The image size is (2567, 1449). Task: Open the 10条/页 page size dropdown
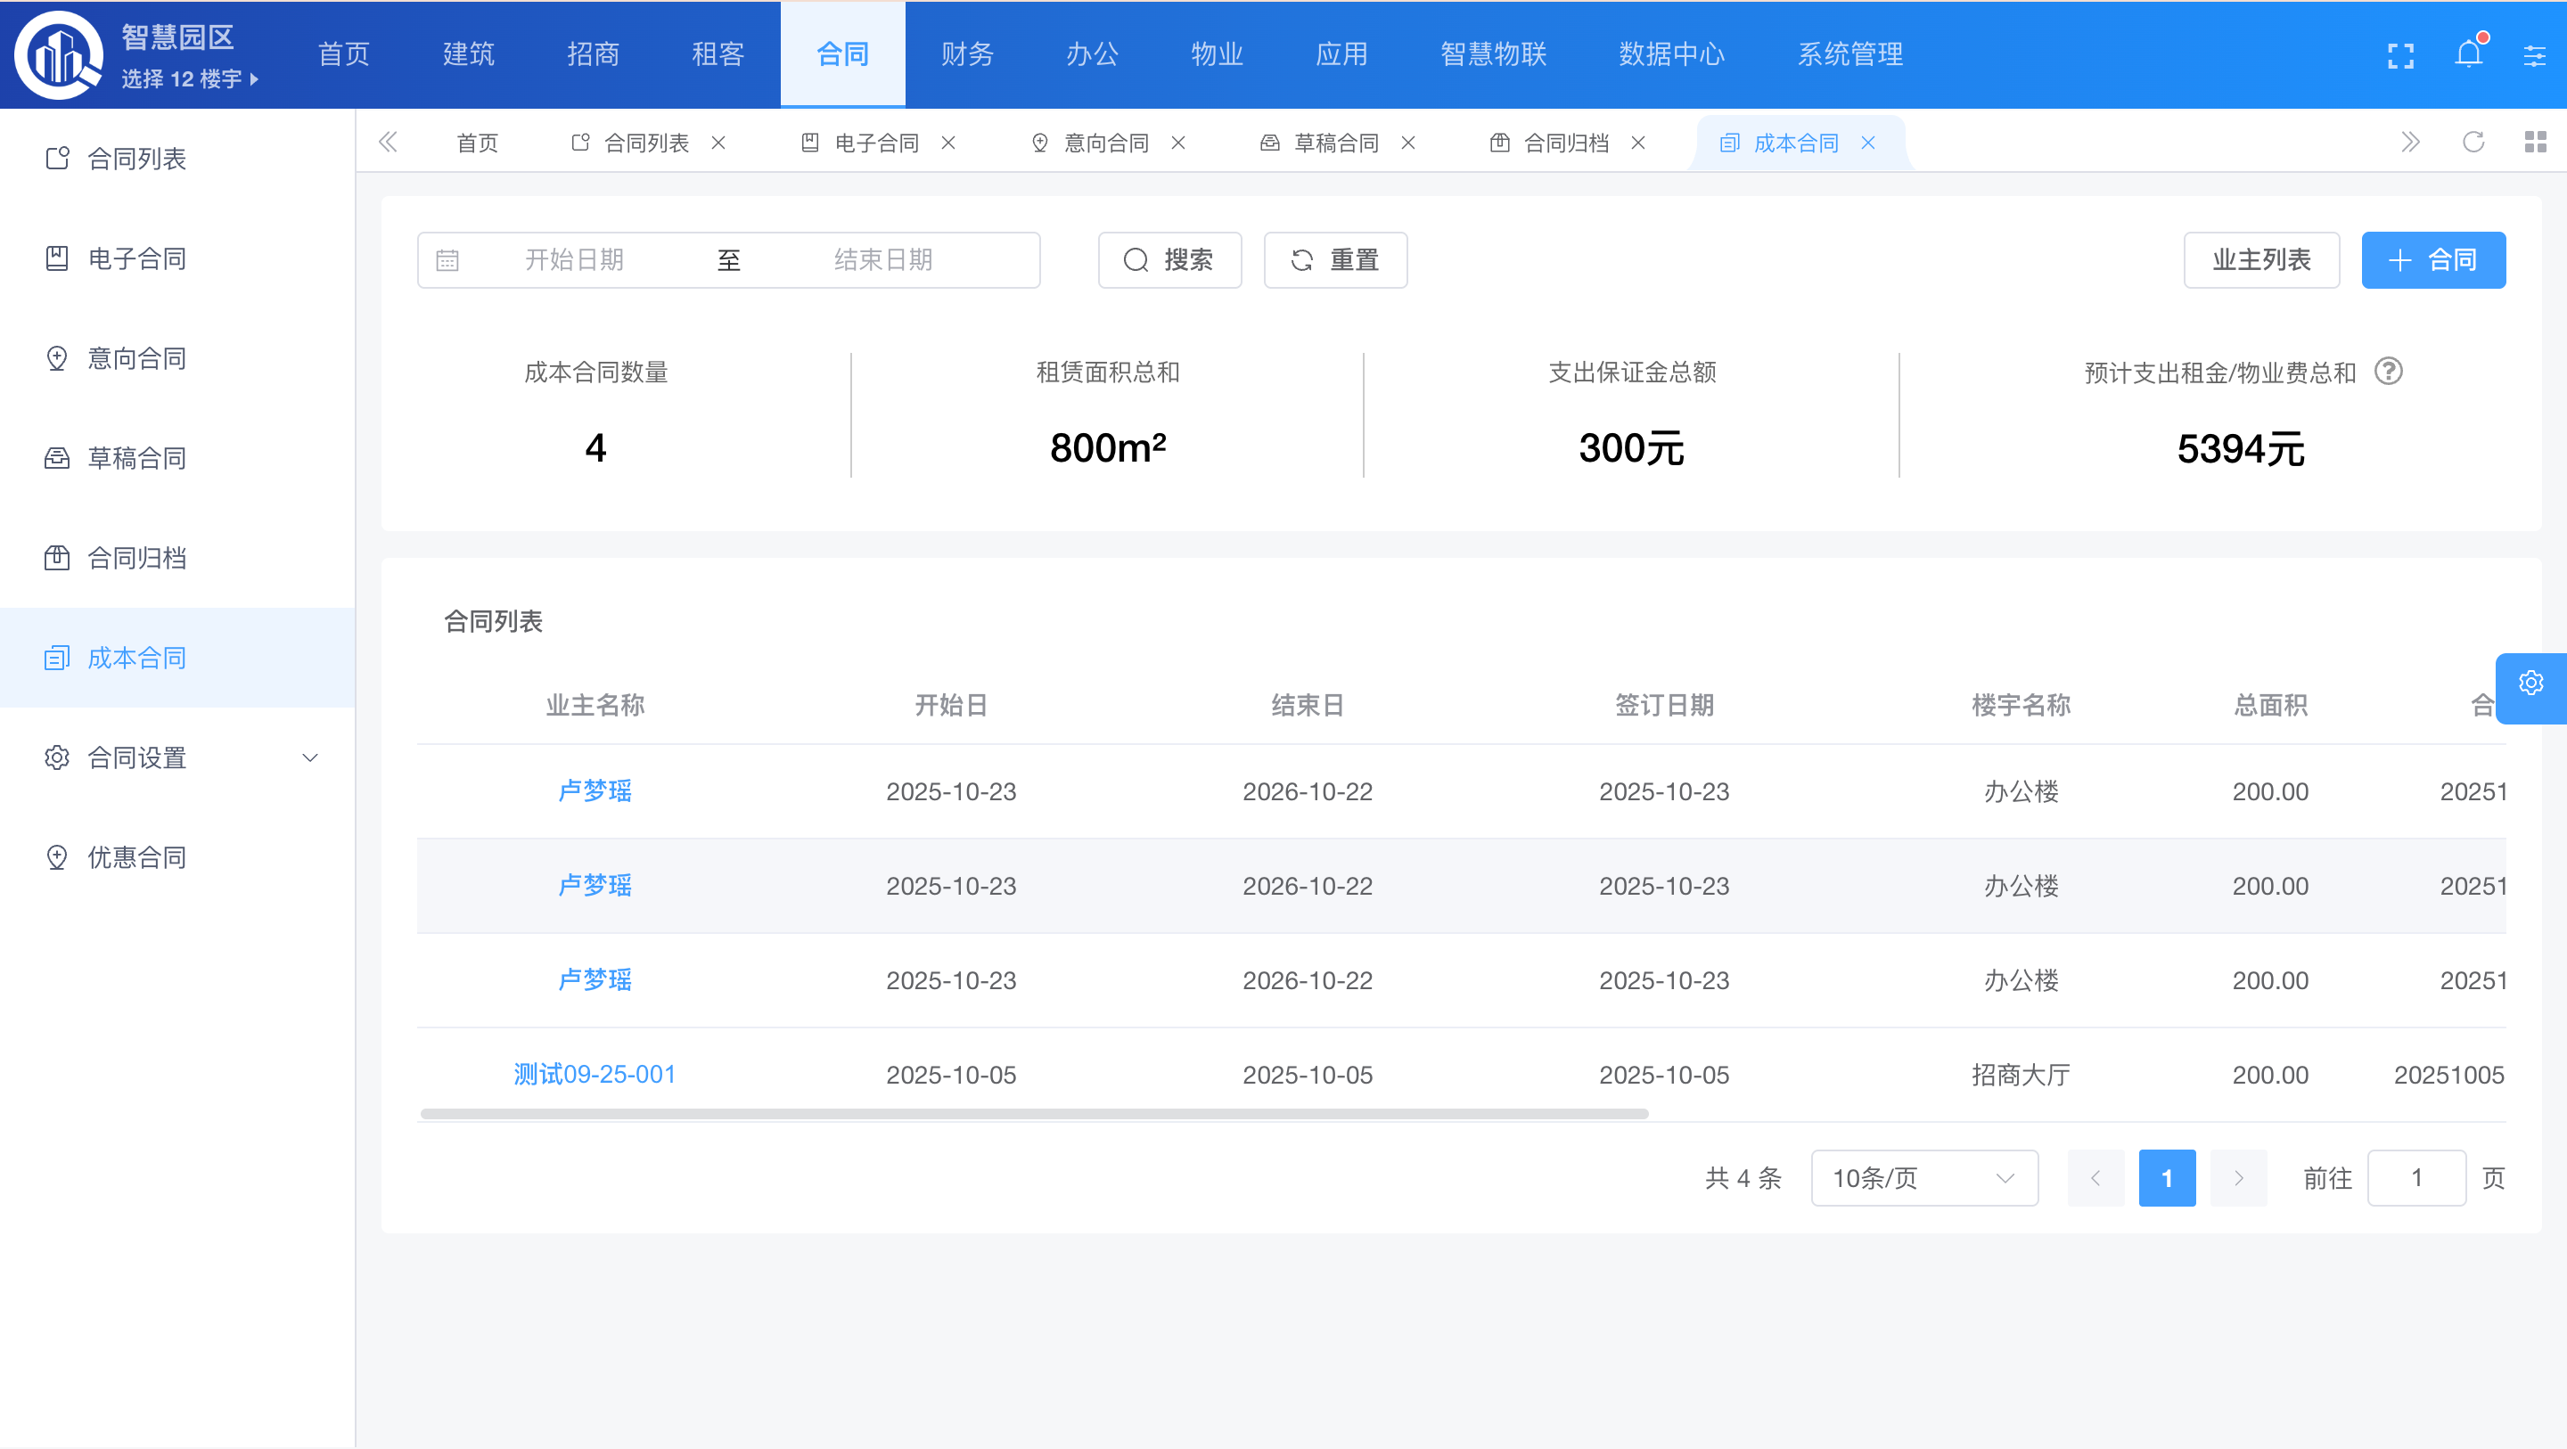coord(1923,1178)
